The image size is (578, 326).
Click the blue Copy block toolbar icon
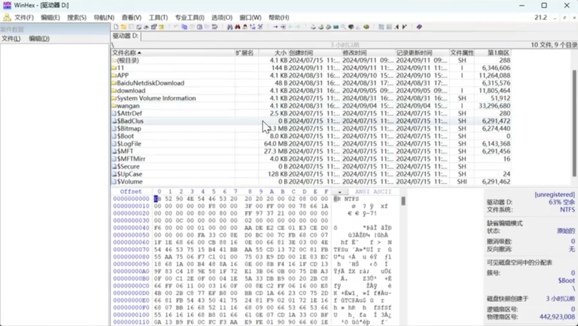[x=184, y=27]
